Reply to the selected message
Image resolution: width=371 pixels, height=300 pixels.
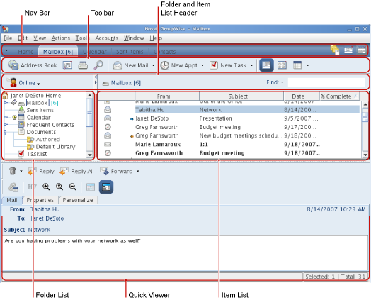(x=41, y=171)
